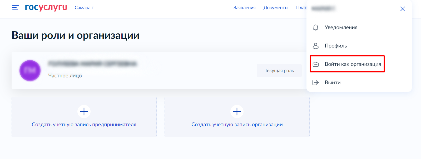The image size is (421, 159).
Task: Click the briefcase organization icon
Action: [315, 64]
